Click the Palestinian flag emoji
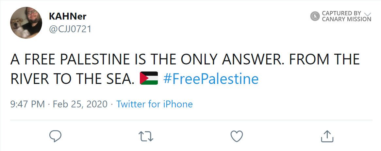This screenshot has width=381, height=151. [149, 78]
